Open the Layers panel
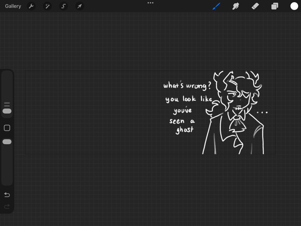The image size is (301, 226). pos(275,6)
